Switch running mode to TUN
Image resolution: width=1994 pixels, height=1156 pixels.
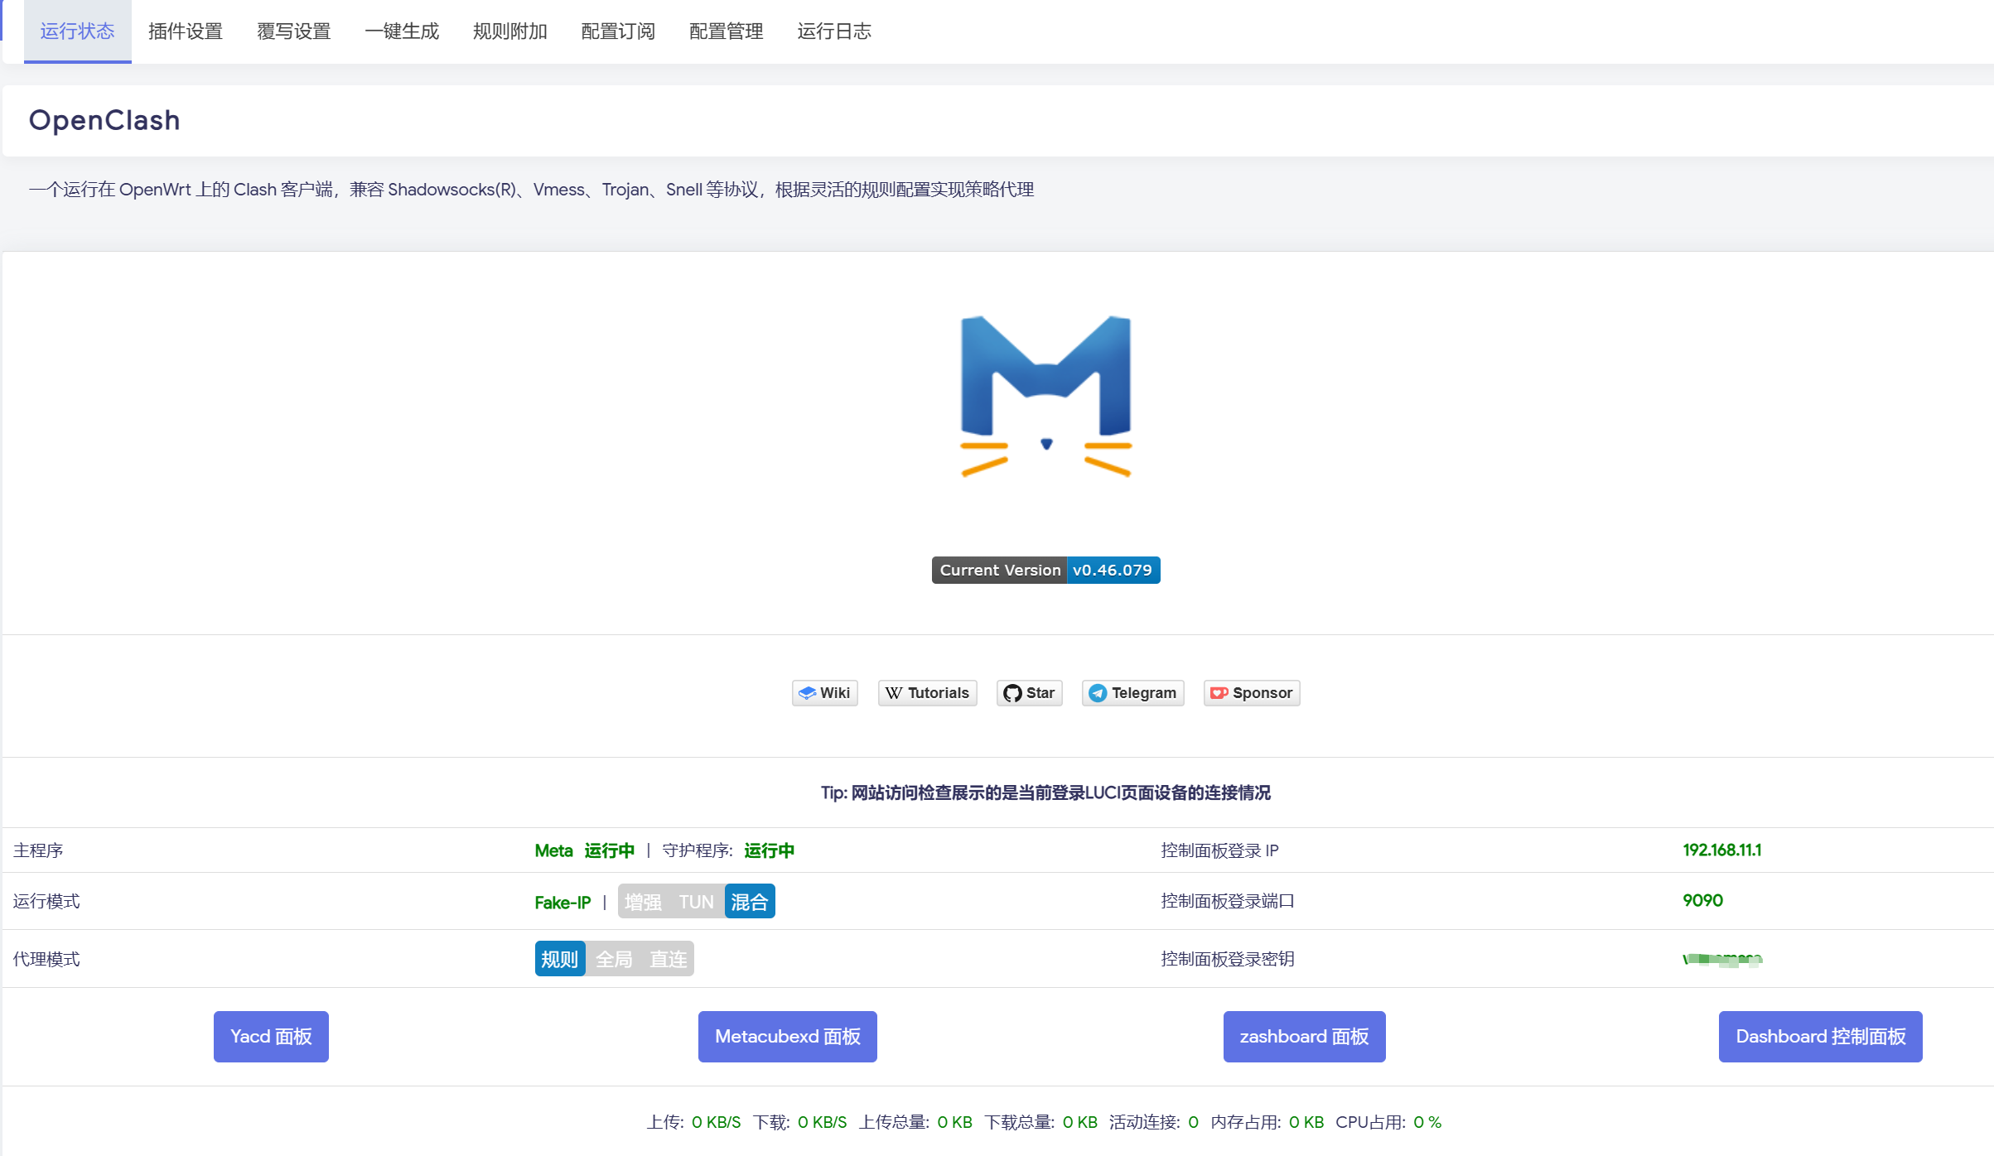point(696,902)
